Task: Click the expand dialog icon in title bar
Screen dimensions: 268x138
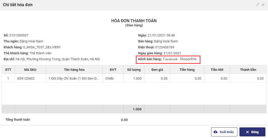Action: point(257,5)
